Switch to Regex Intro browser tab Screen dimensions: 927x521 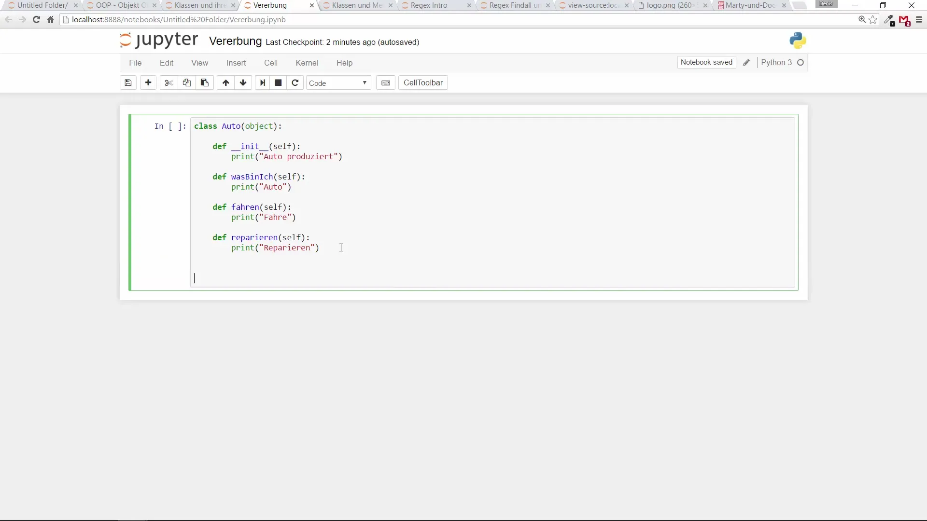pos(429,5)
